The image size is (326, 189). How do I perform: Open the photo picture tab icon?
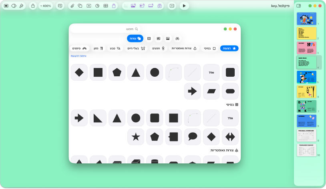point(168,38)
